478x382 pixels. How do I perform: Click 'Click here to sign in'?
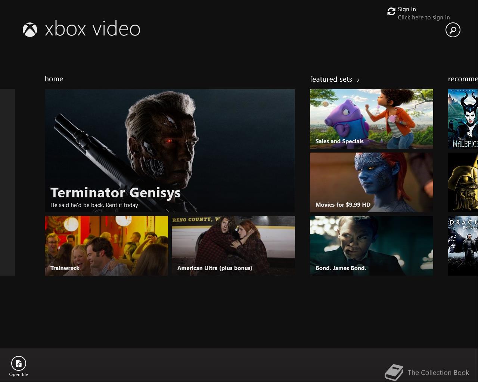(423, 18)
